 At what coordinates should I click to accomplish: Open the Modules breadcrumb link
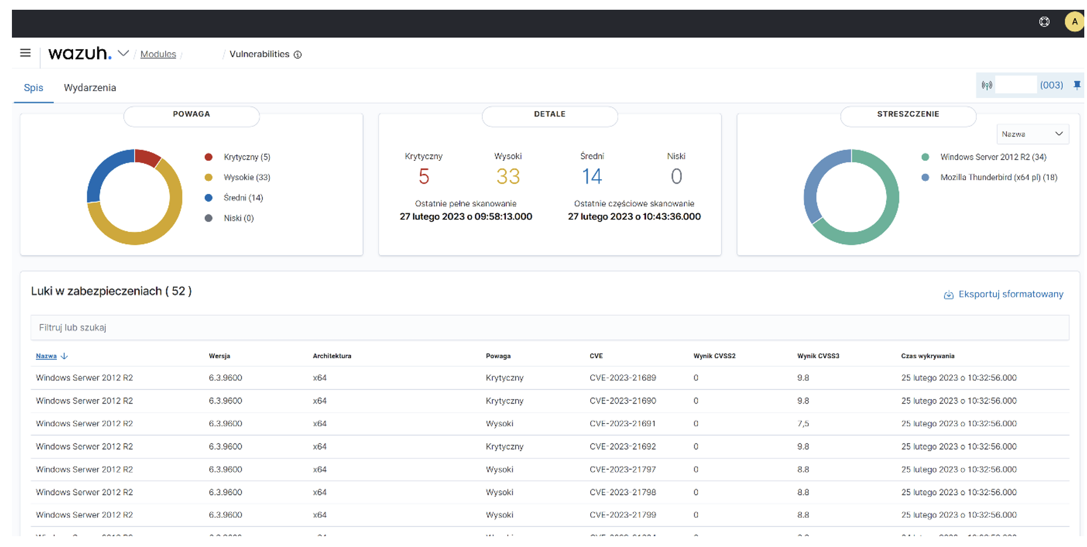(x=158, y=54)
